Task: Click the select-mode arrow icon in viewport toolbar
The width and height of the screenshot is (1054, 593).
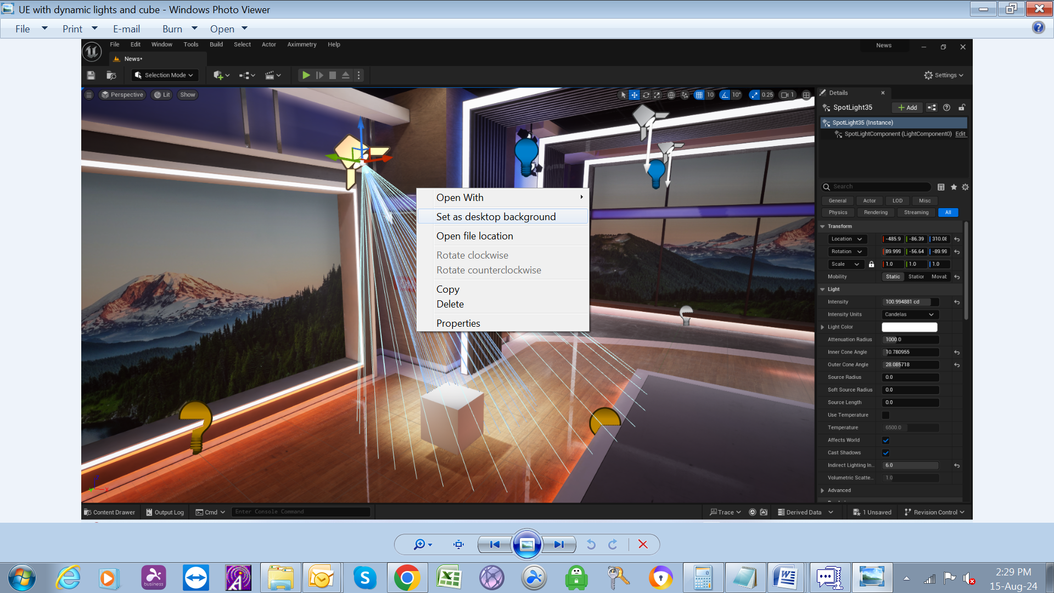Action: point(623,95)
